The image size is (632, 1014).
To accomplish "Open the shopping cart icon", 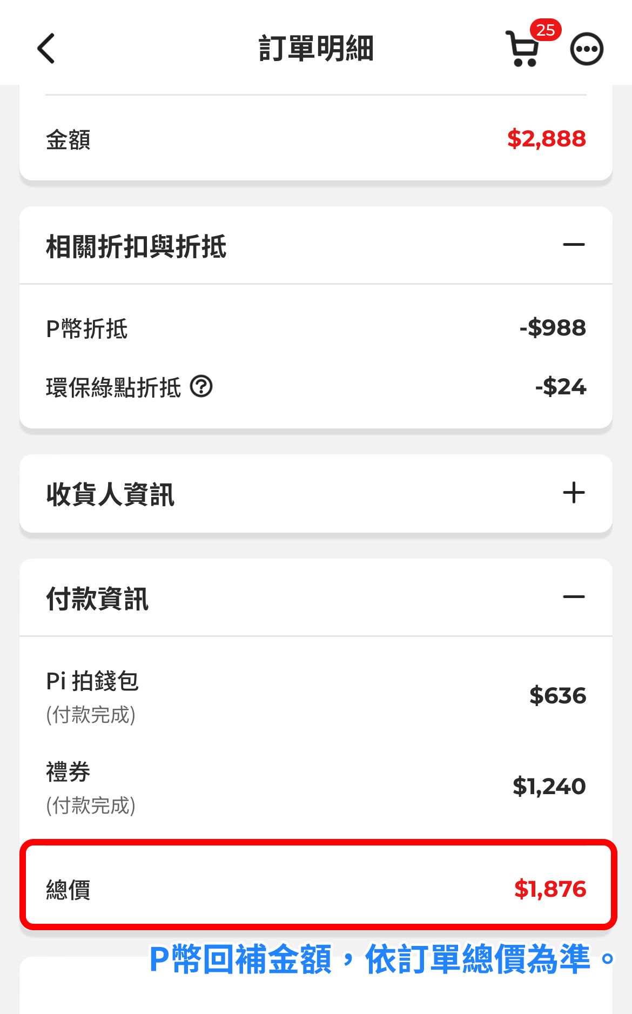I will point(522,50).
